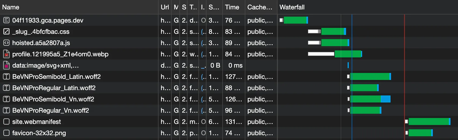458x140 pixels.
Task: Sort by the Url column header
Action: click(x=165, y=7)
